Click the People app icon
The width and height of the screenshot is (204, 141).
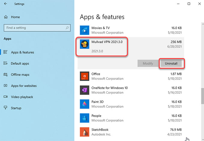pos(85,118)
